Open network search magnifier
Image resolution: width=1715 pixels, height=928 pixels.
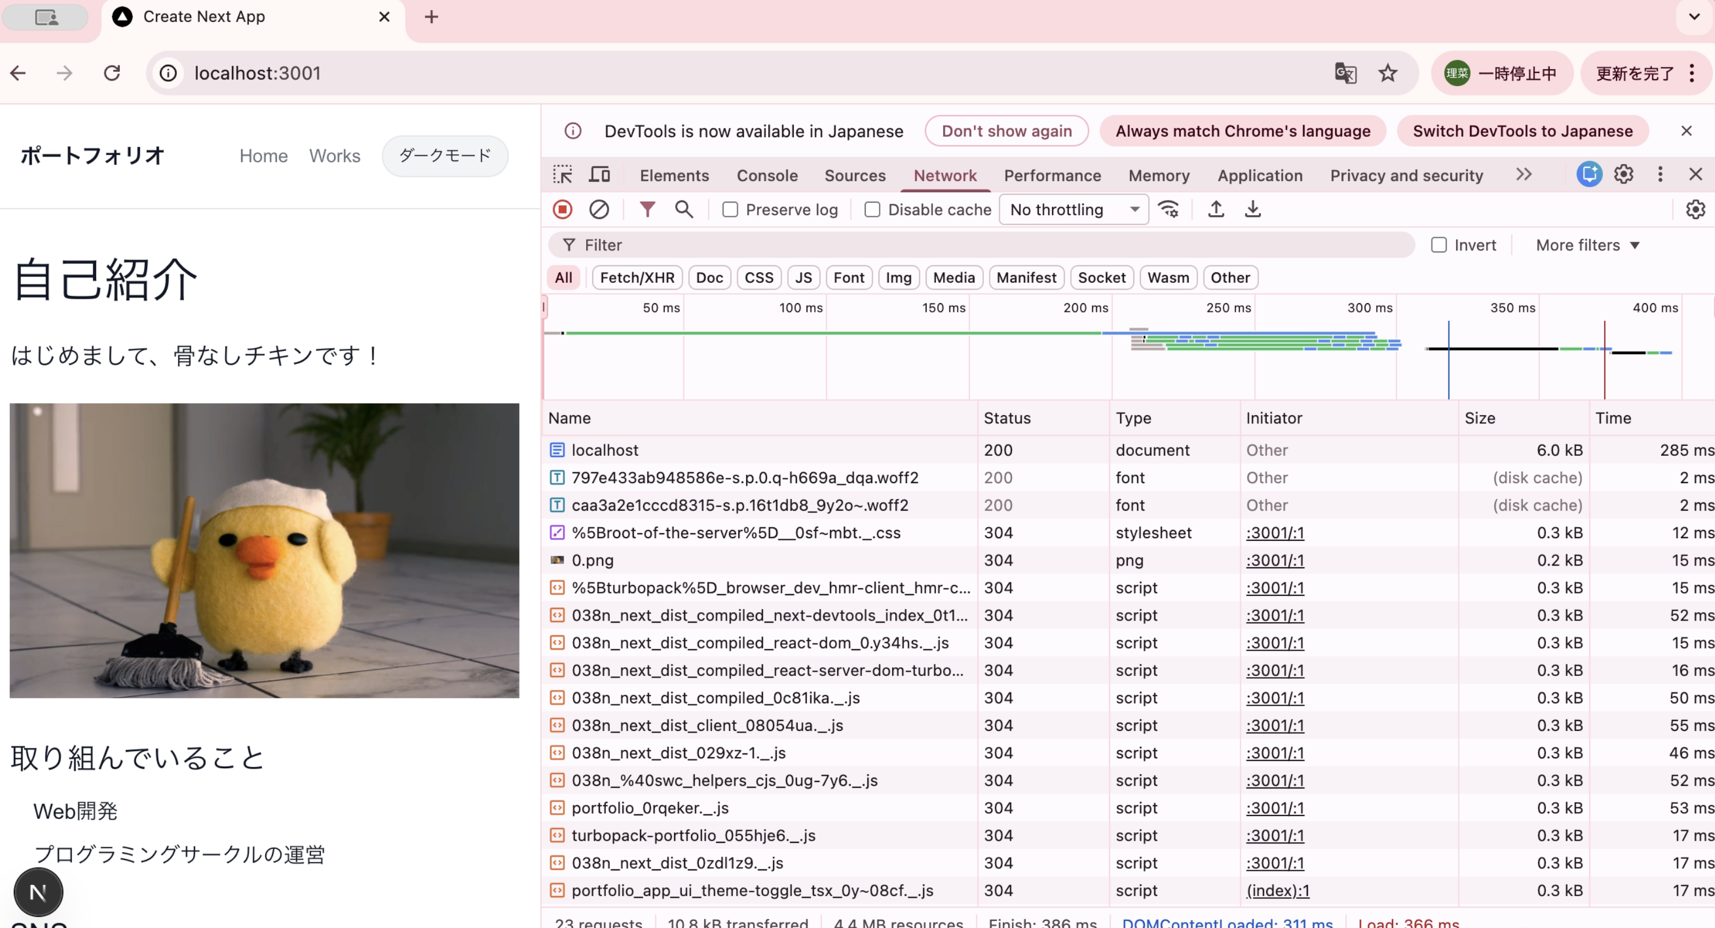(x=684, y=210)
